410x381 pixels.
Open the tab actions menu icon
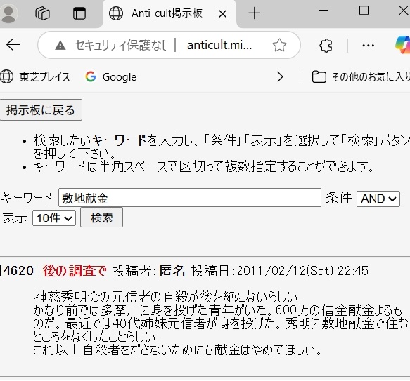point(79,13)
